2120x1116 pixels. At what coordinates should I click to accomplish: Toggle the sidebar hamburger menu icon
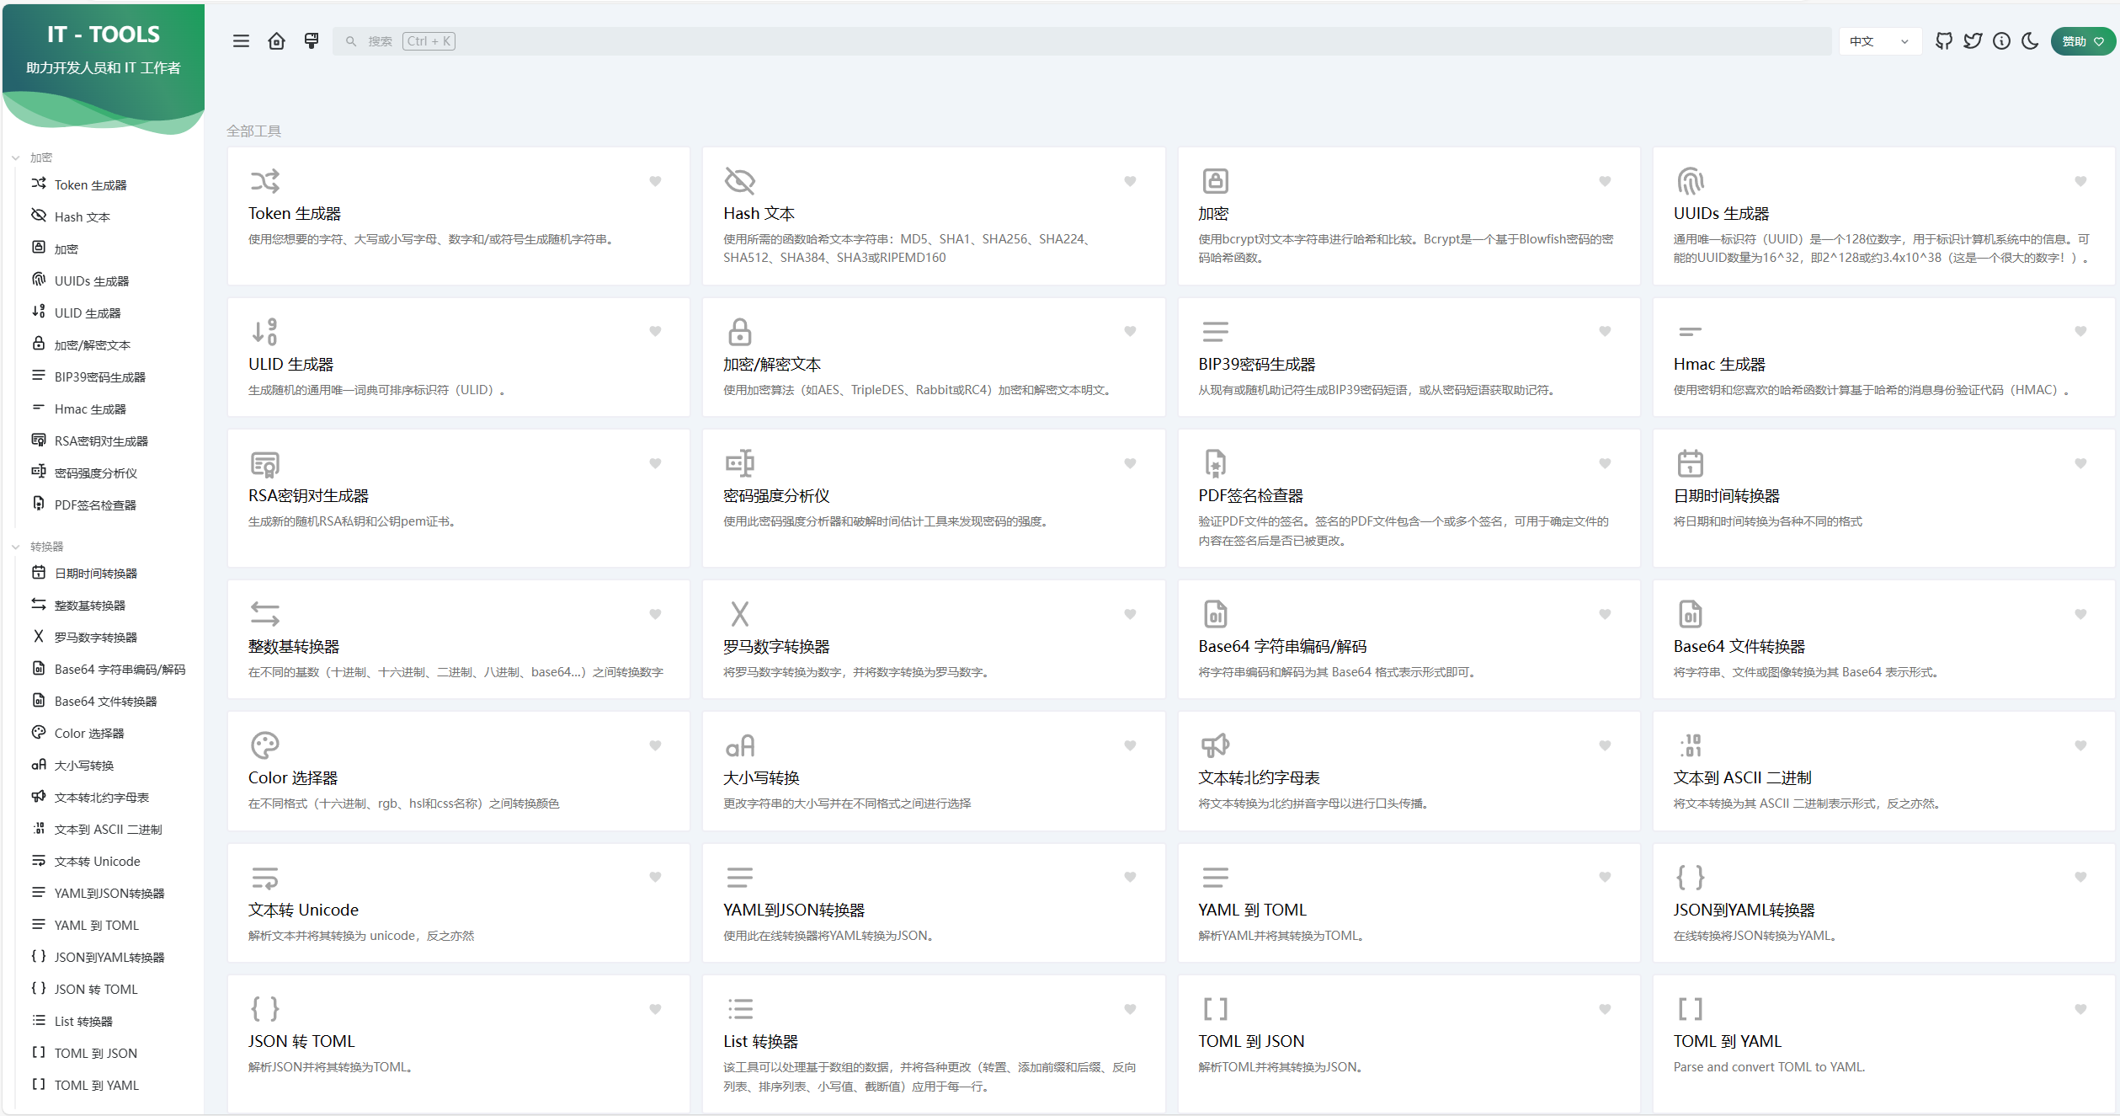coord(241,41)
